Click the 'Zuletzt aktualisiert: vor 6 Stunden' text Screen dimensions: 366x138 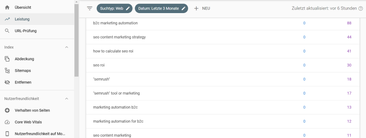point(324,8)
